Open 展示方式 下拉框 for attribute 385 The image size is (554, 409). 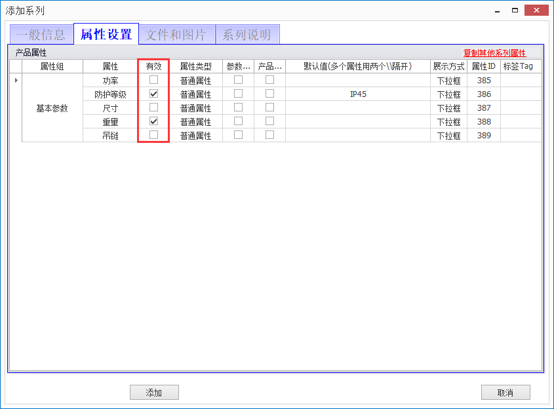pos(448,80)
